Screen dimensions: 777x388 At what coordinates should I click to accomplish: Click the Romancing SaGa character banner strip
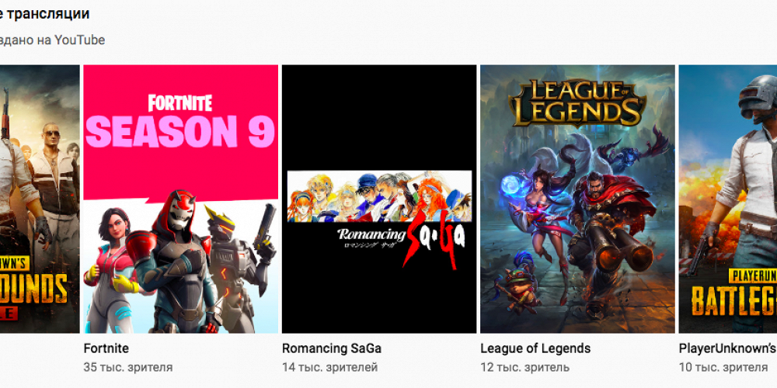(379, 196)
